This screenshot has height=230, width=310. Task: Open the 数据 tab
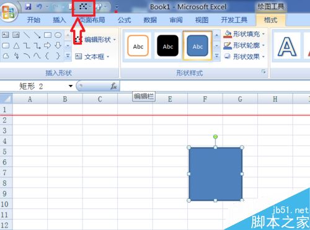150,20
